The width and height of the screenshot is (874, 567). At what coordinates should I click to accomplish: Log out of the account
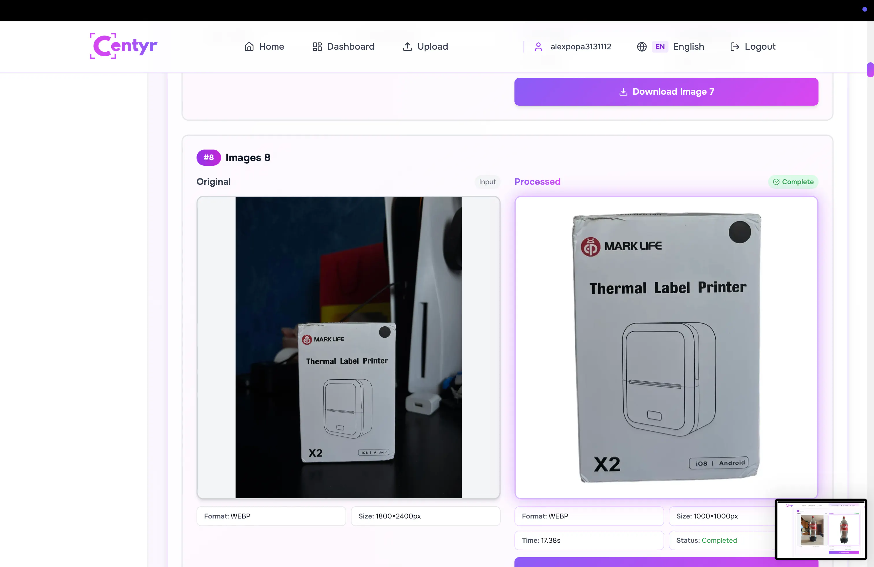(x=752, y=46)
